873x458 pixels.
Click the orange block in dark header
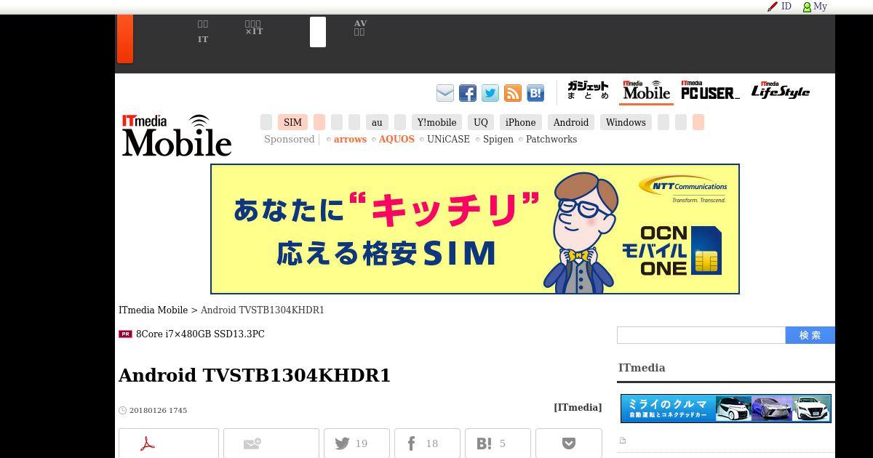pos(125,39)
